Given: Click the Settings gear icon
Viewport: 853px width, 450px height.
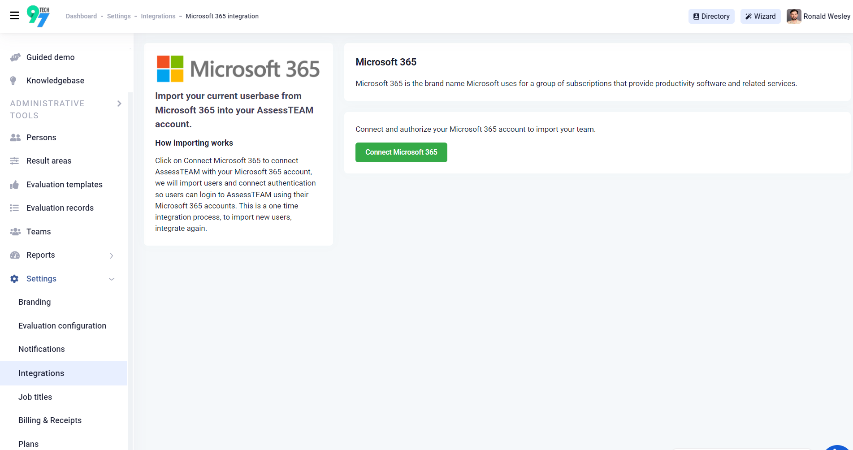Looking at the screenshot, I should 15,279.
